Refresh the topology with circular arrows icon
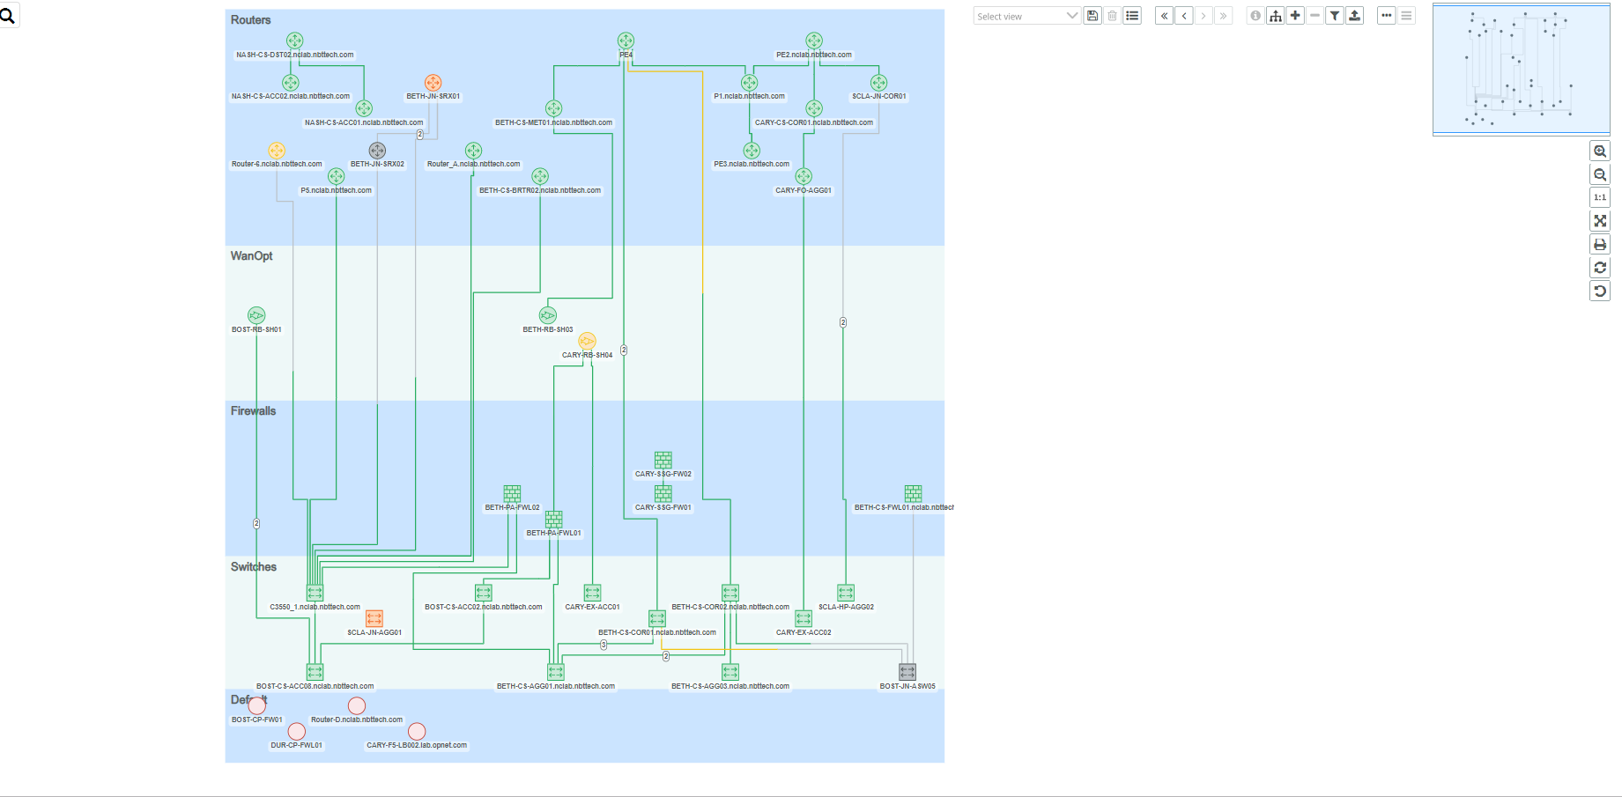Viewport: 1622px width, 797px height. 1600,268
